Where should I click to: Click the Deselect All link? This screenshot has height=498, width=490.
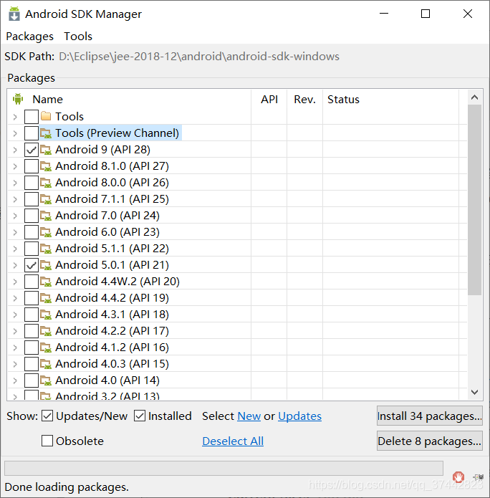(x=233, y=441)
